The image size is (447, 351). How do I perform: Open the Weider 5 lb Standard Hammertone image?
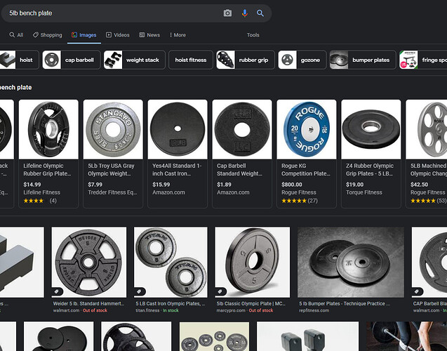click(89, 262)
